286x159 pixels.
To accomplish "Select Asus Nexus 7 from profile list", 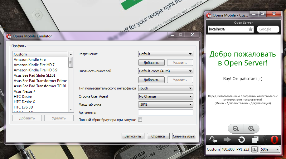I will point(24,91).
